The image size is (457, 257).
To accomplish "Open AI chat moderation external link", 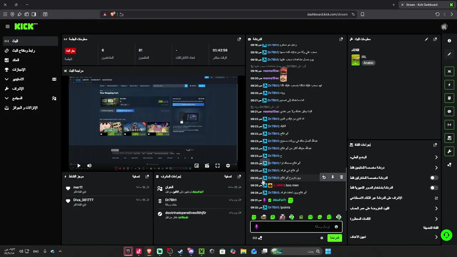I will coord(436,198).
